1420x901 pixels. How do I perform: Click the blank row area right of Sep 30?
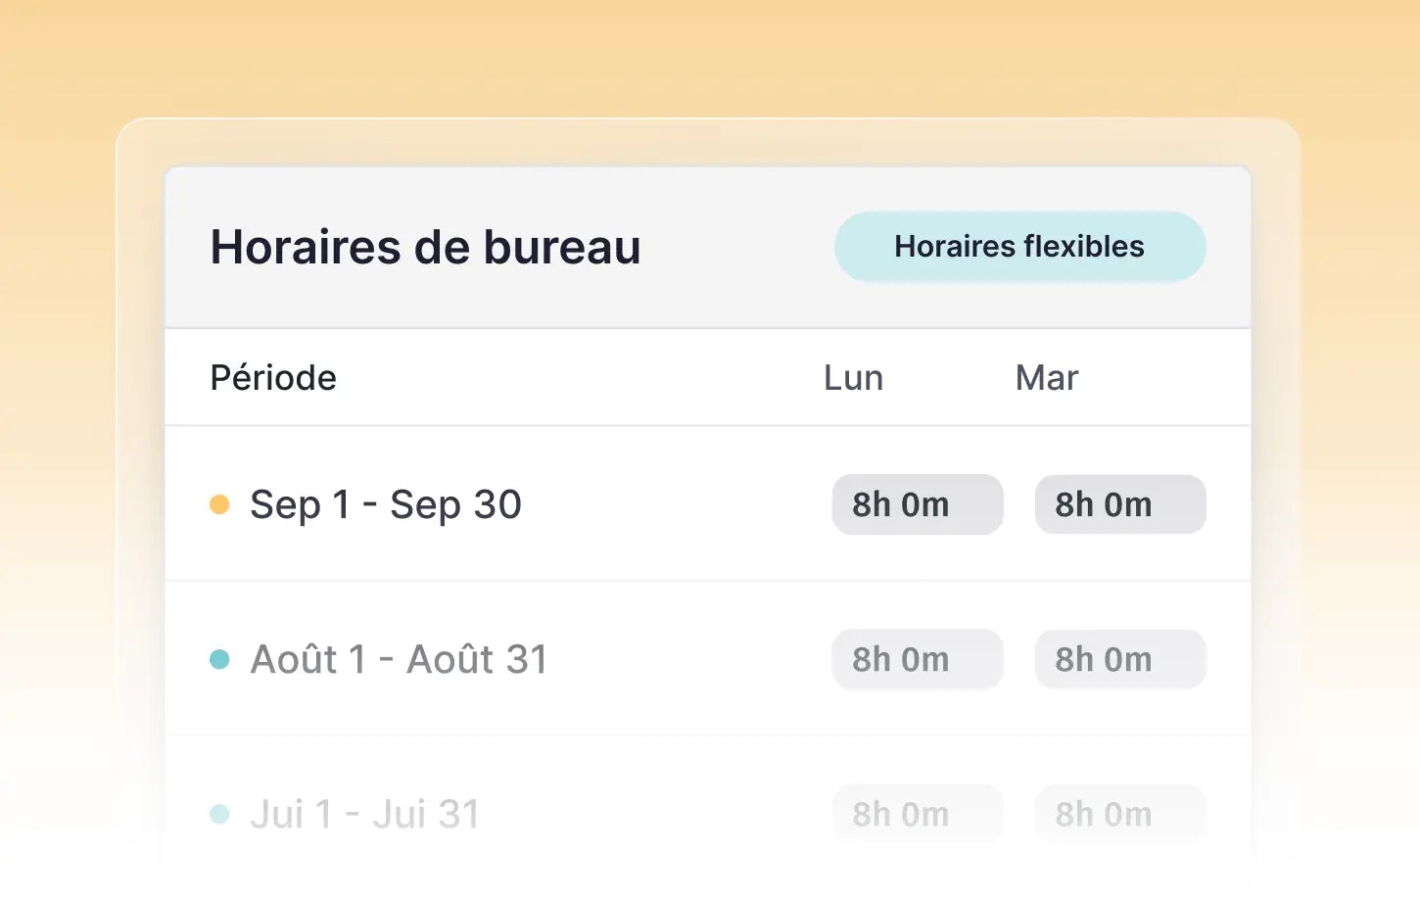click(x=676, y=504)
